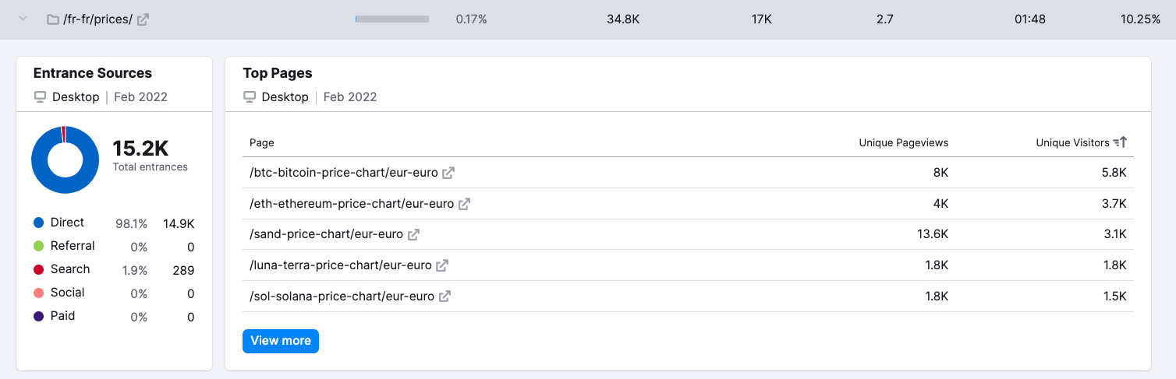The height and width of the screenshot is (379, 1176).
Task: Open external link for eth-ethereum-price-chart page
Action: [464, 204]
